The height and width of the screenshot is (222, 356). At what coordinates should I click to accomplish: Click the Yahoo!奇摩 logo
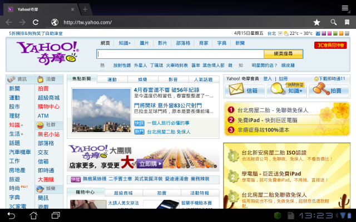tap(48, 53)
